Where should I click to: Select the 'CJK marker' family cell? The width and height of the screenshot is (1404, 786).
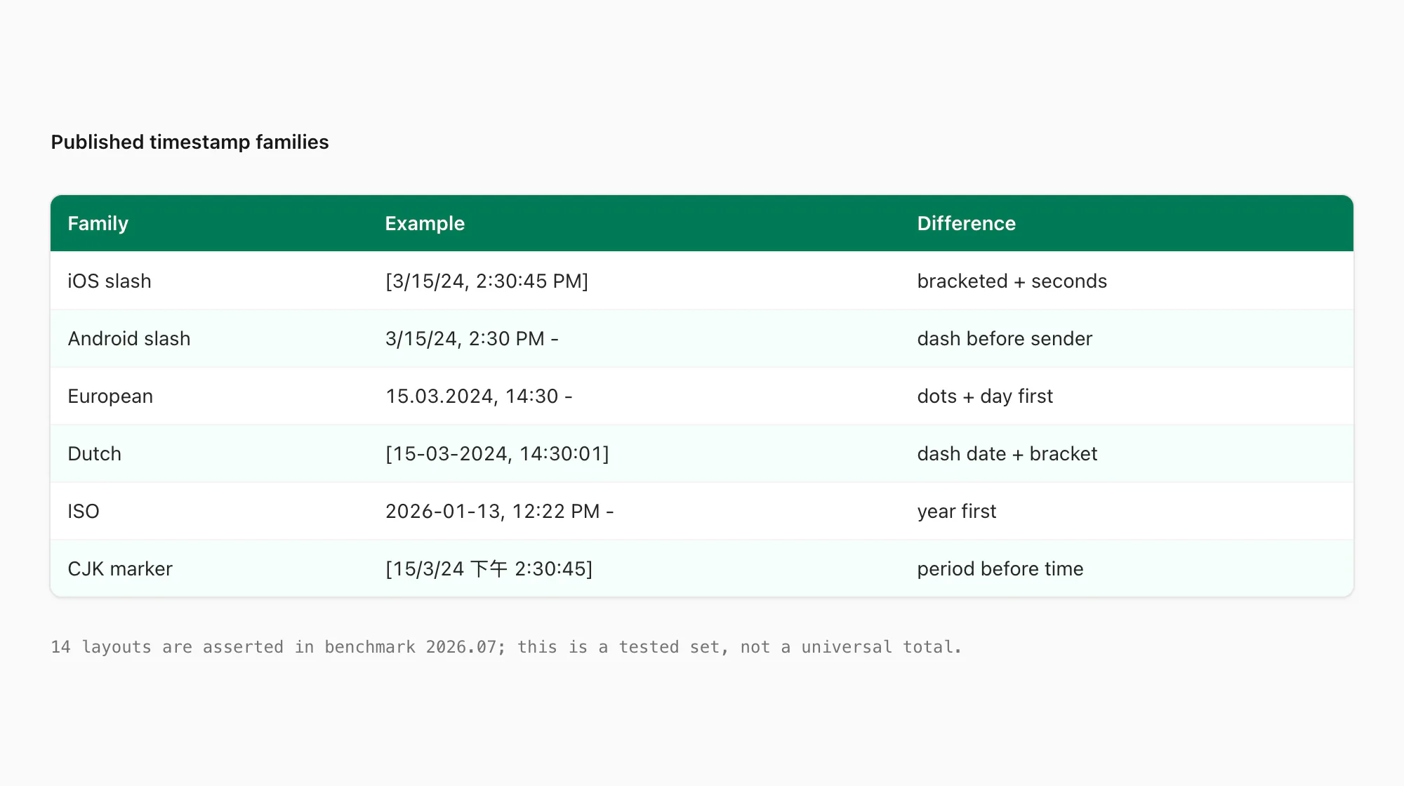pyautogui.click(x=120, y=568)
